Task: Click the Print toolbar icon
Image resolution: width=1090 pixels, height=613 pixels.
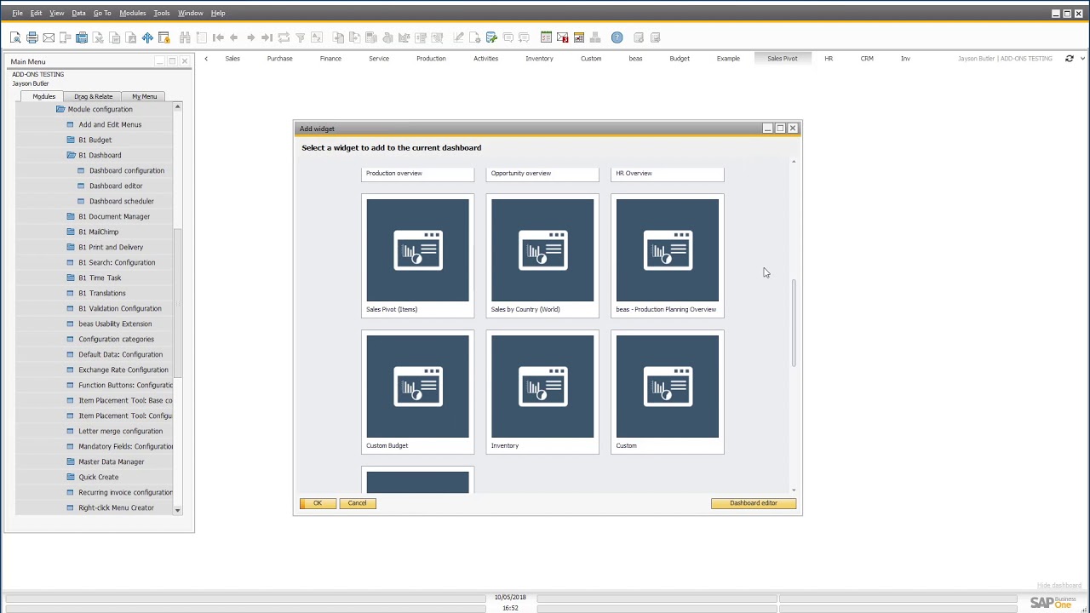Action: pos(32,37)
